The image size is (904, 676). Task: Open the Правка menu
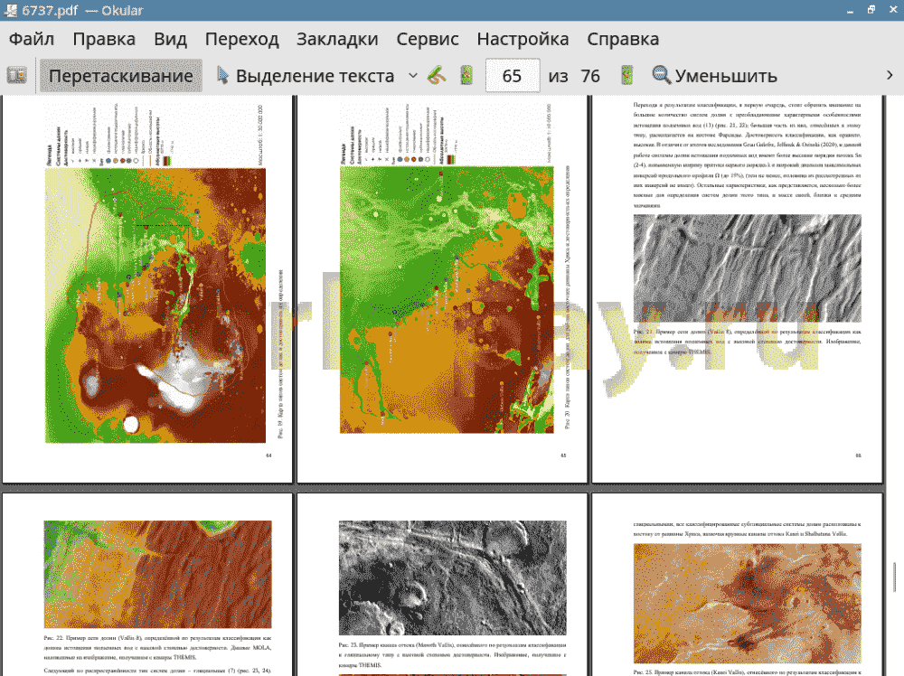(104, 39)
